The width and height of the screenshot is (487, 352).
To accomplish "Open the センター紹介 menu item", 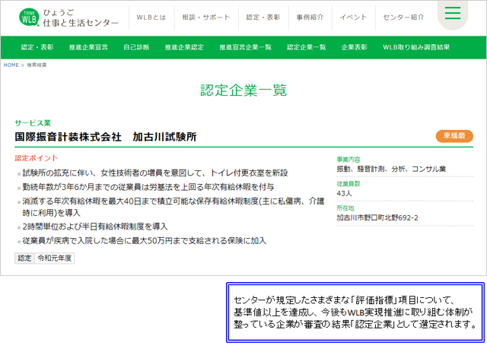I will pos(403,17).
